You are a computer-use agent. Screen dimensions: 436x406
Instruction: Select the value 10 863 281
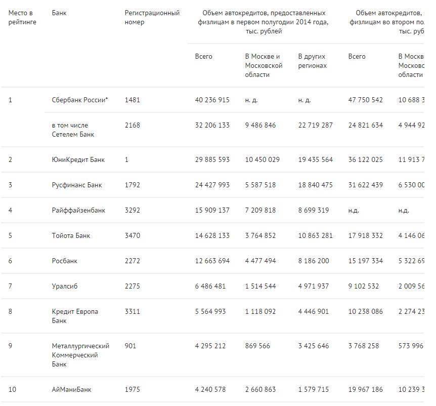[315, 236]
